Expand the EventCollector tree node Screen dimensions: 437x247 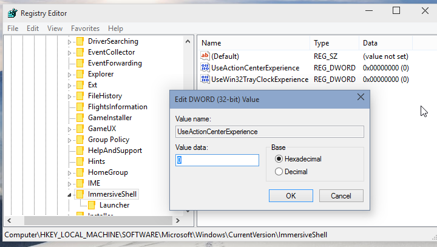(69, 53)
